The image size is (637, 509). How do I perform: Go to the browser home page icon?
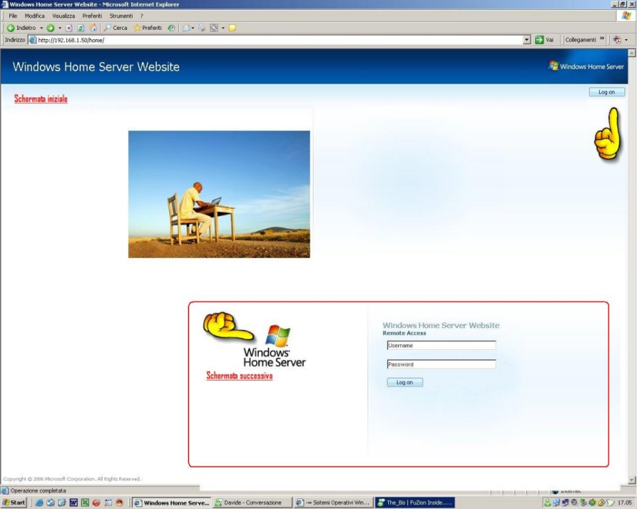[x=93, y=28]
